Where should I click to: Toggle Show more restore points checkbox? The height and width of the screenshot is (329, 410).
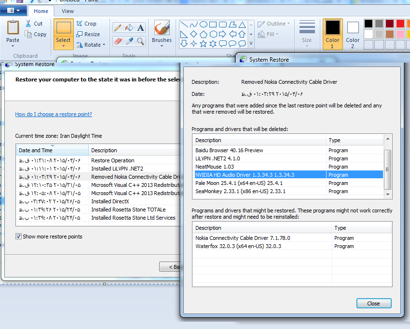coord(19,237)
